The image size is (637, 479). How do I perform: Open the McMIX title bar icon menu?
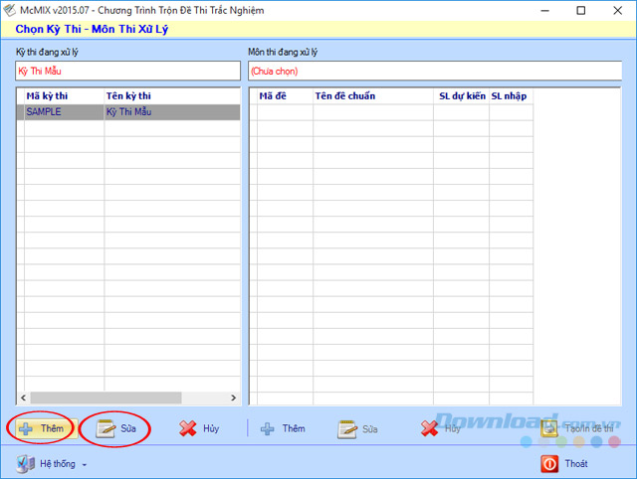pos(10,10)
